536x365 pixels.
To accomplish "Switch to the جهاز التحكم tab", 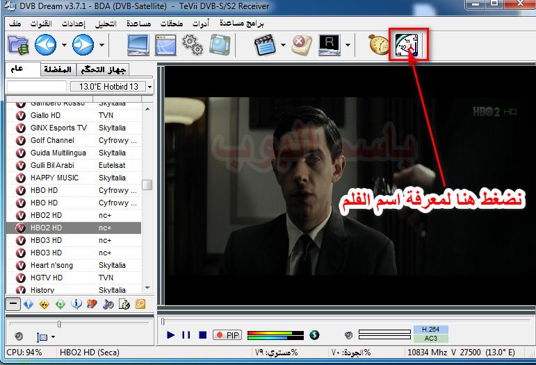I will pyautogui.click(x=103, y=69).
